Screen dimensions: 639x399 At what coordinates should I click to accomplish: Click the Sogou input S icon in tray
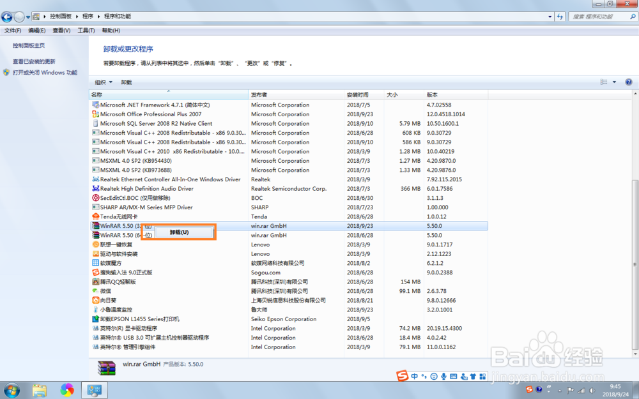(x=529, y=389)
